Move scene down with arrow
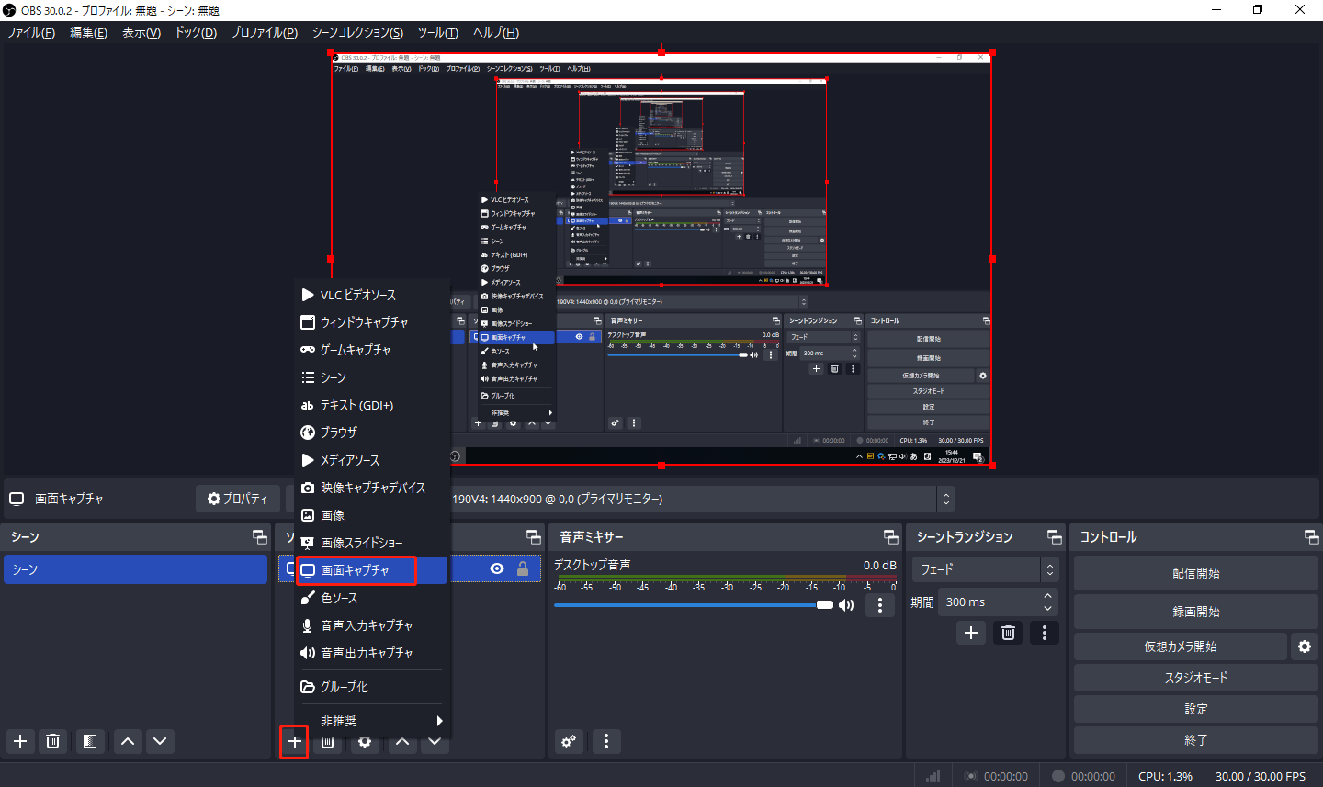 click(x=160, y=741)
